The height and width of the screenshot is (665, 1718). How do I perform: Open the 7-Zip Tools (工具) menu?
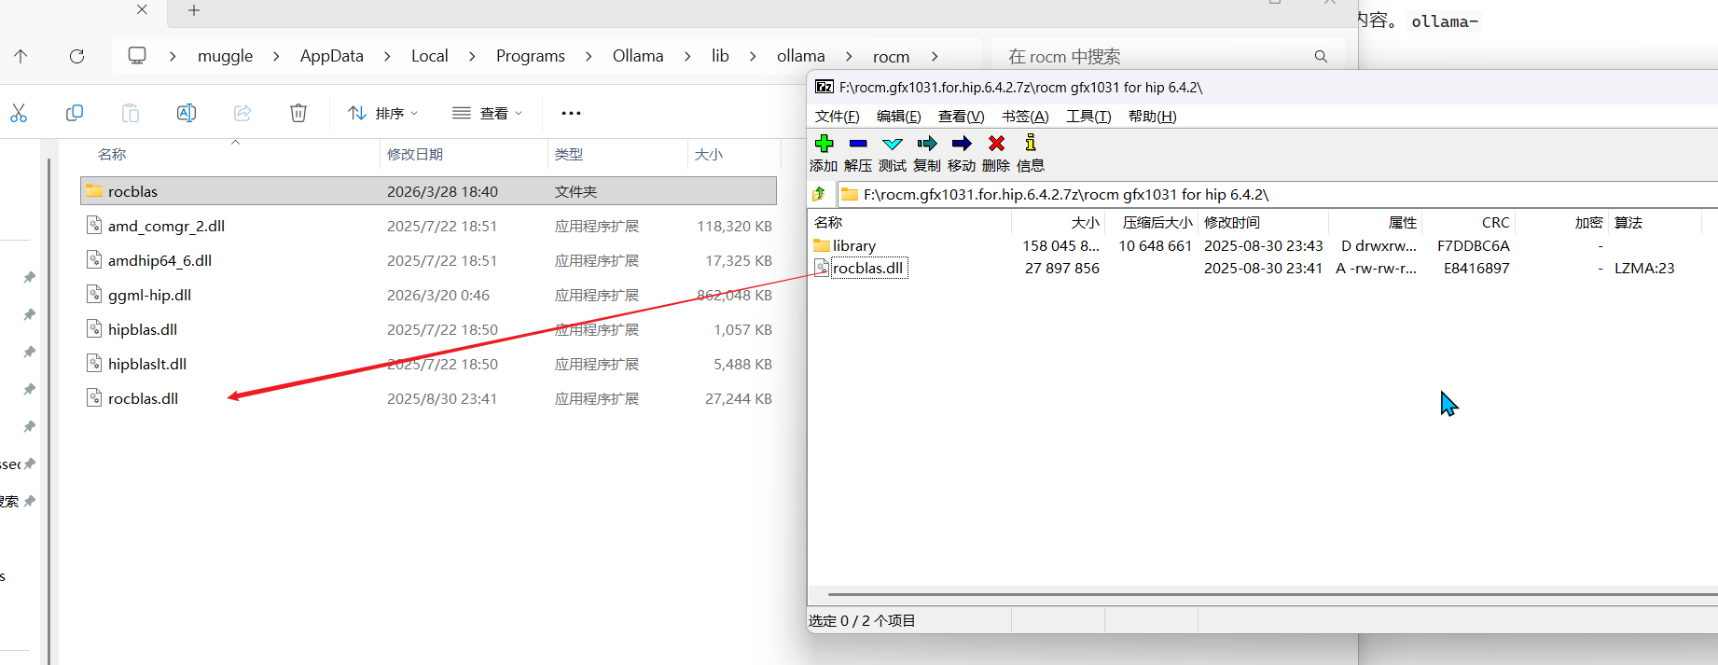(1088, 116)
